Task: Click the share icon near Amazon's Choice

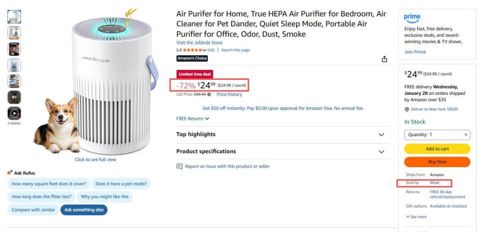Action: click(384, 59)
